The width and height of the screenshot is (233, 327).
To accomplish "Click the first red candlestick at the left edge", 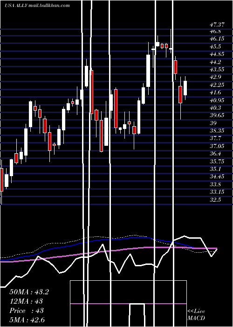I will click(x=1, y=180).
